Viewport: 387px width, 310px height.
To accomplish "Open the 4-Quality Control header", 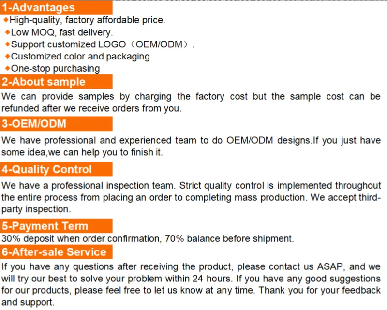I will click(57, 169).
